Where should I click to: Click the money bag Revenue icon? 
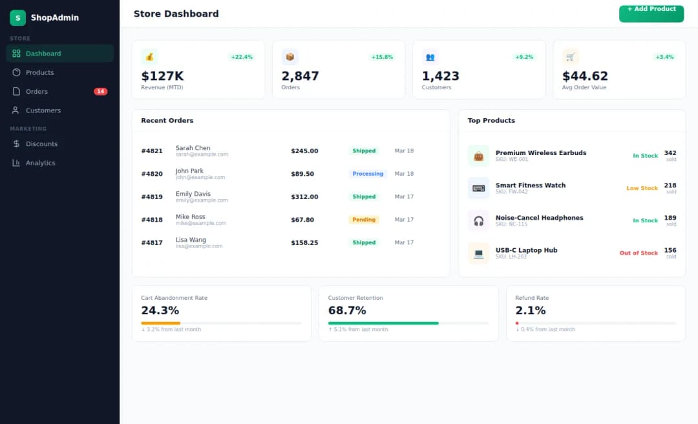click(149, 57)
